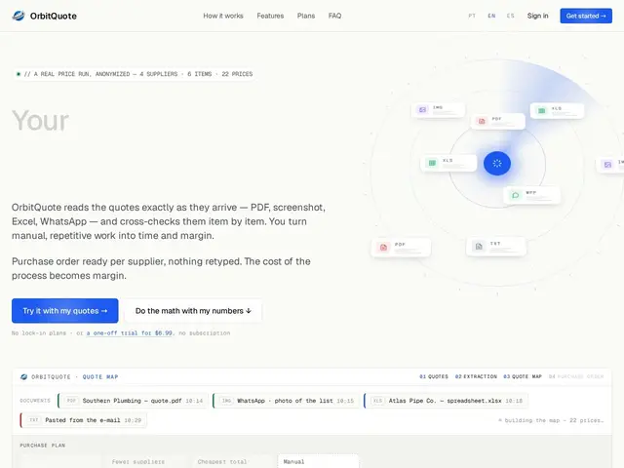Viewport: 624px width, 468px height.
Task: Click the XLS icon card beside the blue orb
Action: point(448,163)
